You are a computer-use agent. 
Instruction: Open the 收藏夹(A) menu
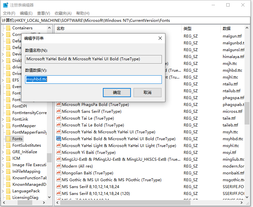tap(63, 13)
